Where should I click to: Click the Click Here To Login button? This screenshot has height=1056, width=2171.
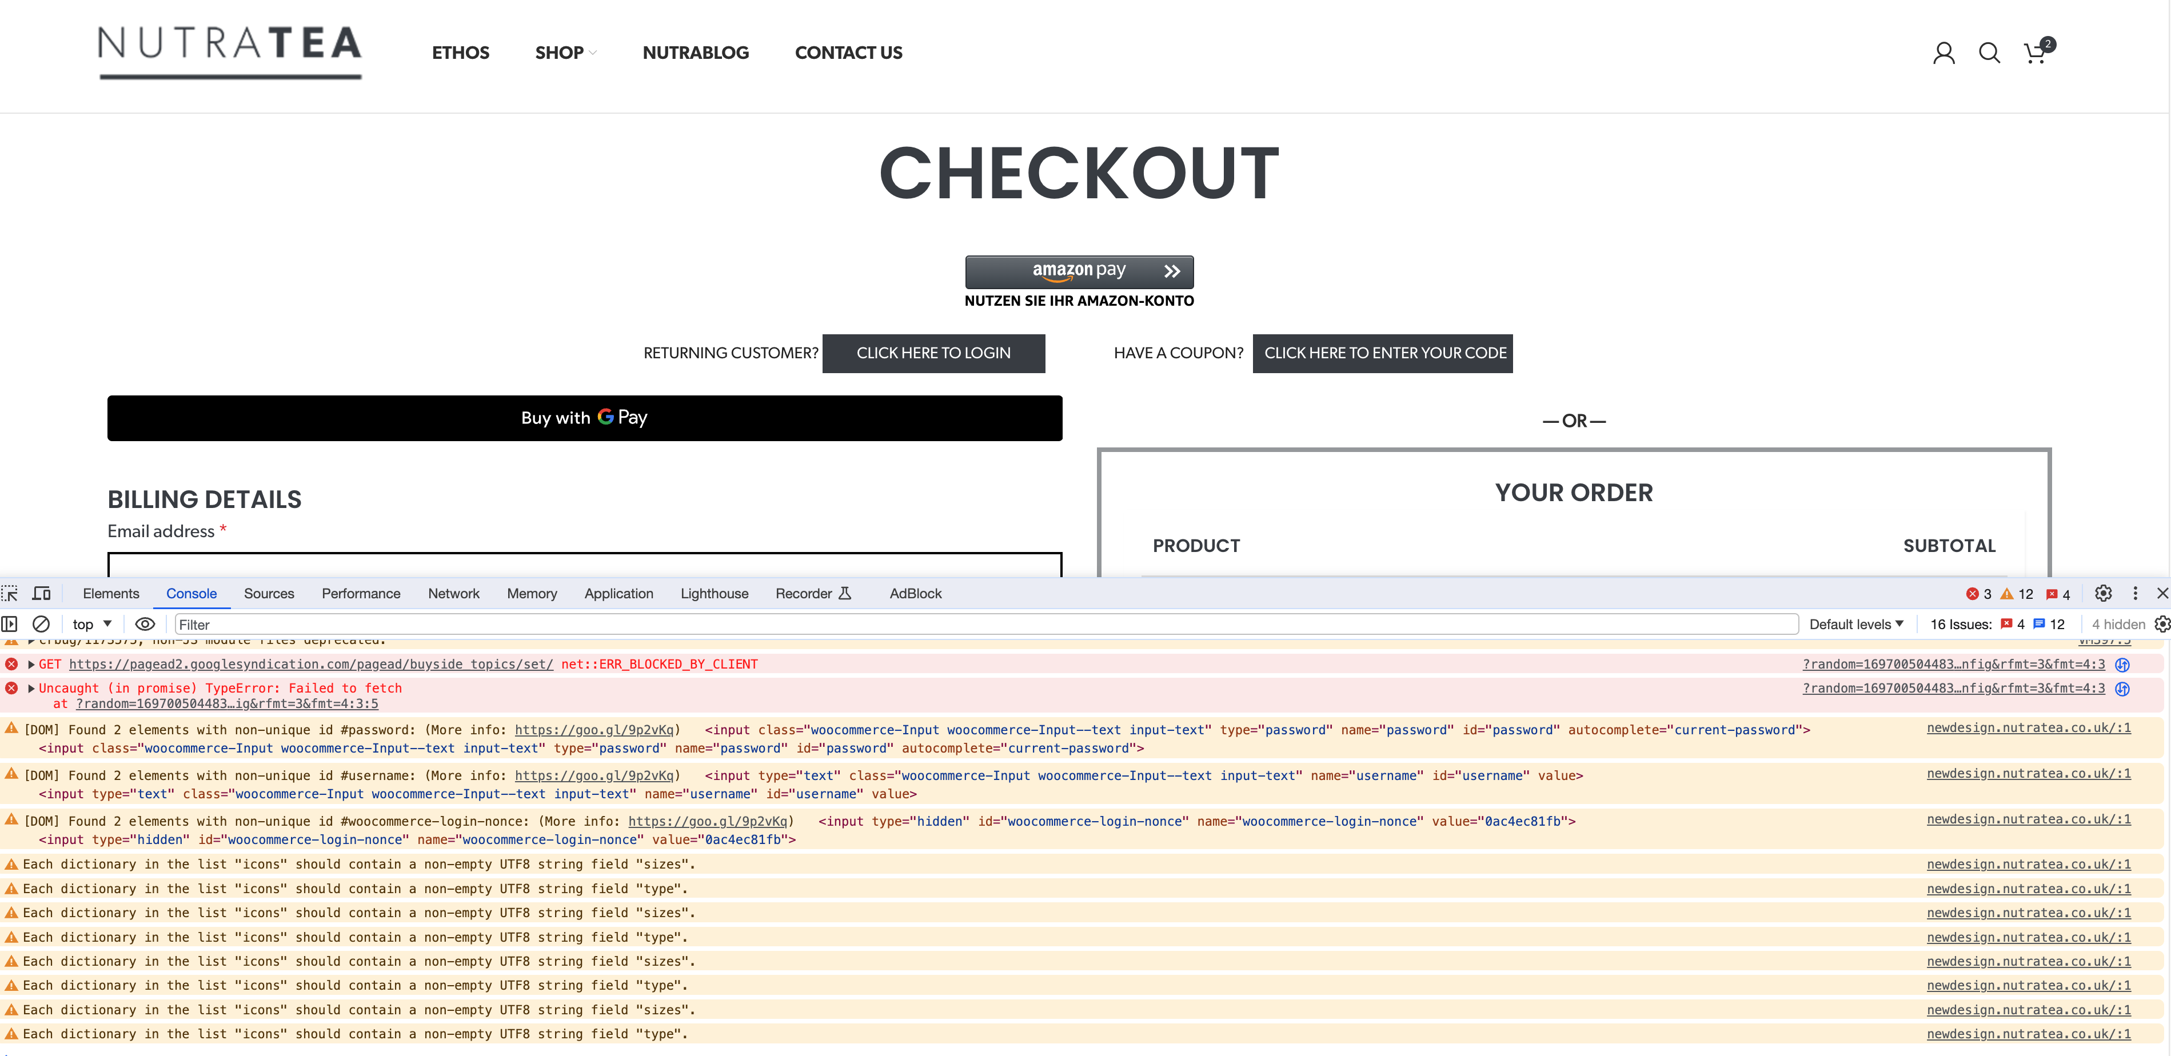click(933, 353)
